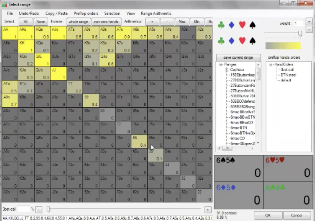Toggle the AA hand cell
315x221 pixels.
coord(10,33)
